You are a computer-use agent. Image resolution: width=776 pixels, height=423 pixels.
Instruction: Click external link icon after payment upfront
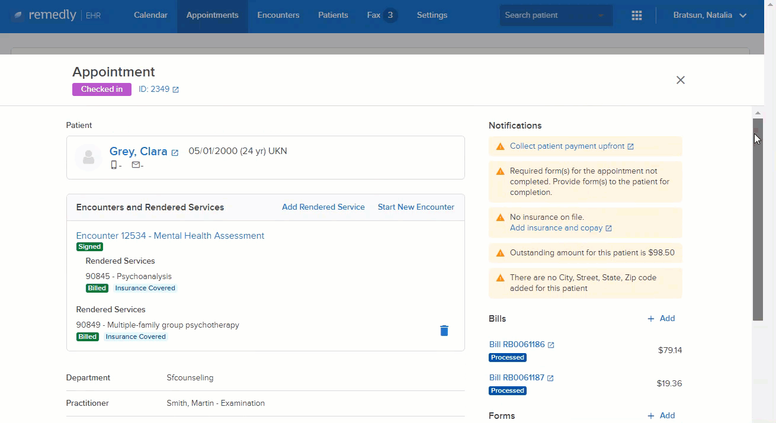[x=630, y=146]
